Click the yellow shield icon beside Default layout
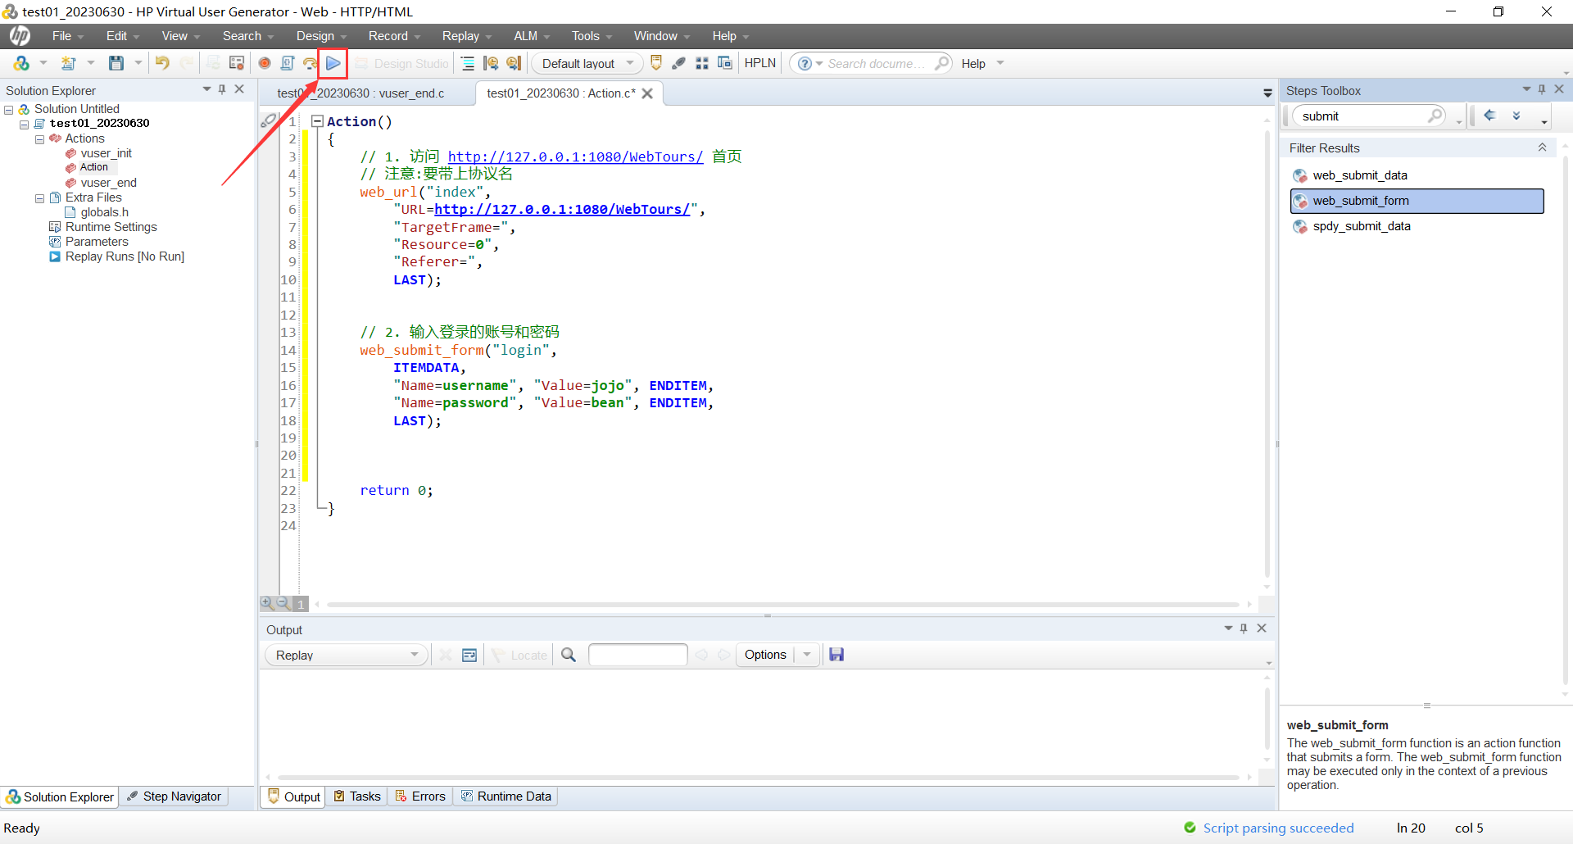The image size is (1573, 844). pos(656,63)
